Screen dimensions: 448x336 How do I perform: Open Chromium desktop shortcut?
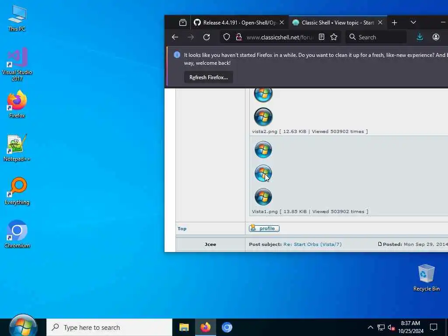click(17, 234)
